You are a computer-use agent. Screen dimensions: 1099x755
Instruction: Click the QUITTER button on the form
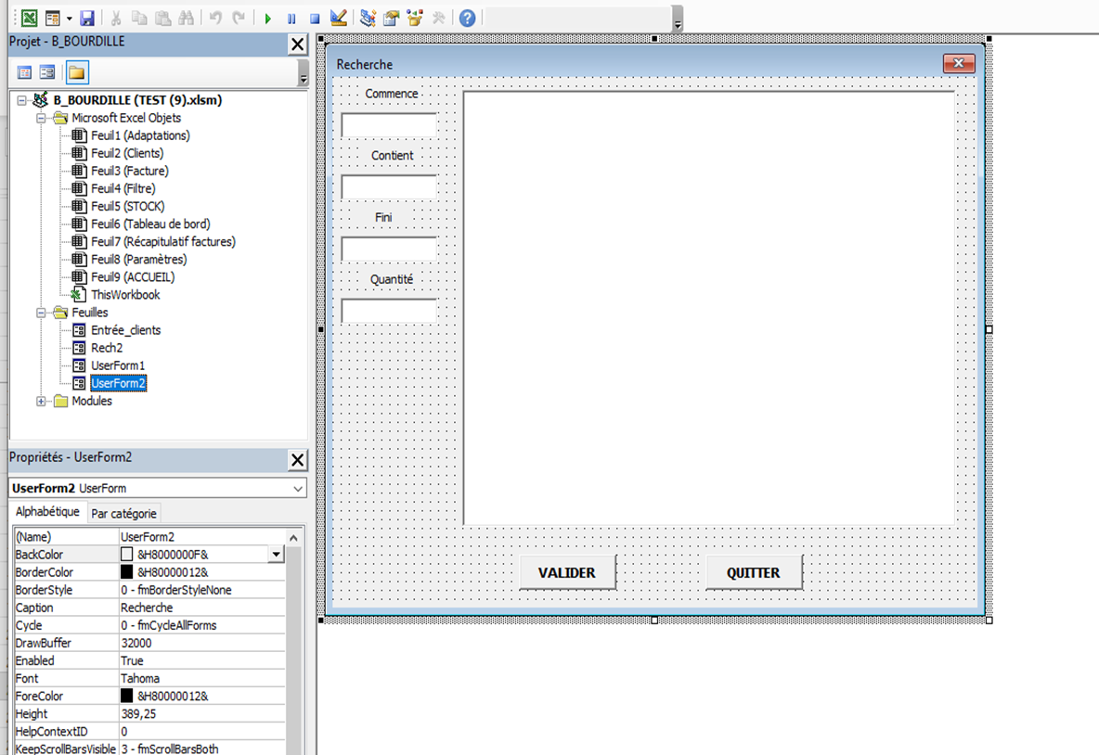(x=753, y=573)
